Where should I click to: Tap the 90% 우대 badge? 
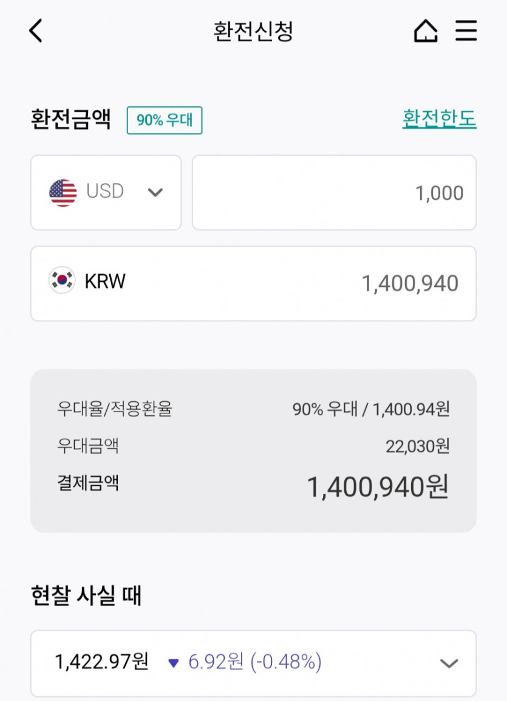[164, 120]
